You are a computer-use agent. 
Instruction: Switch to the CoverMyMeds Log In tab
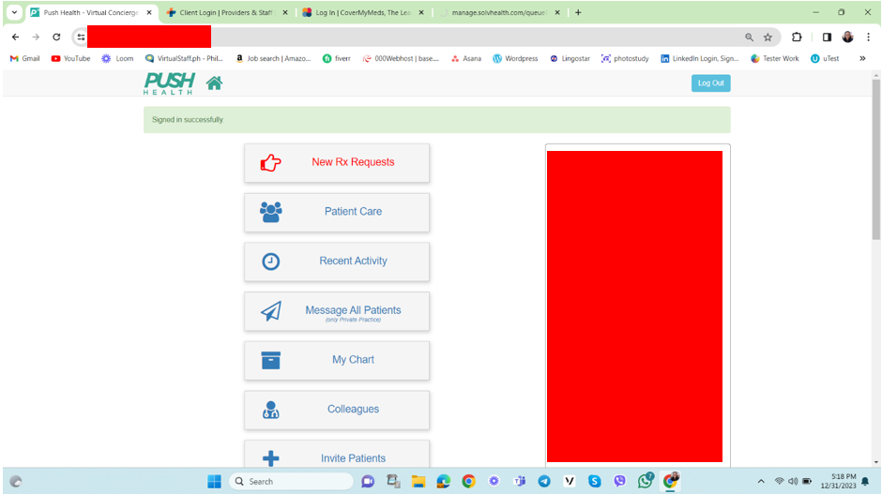[x=363, y=12]
